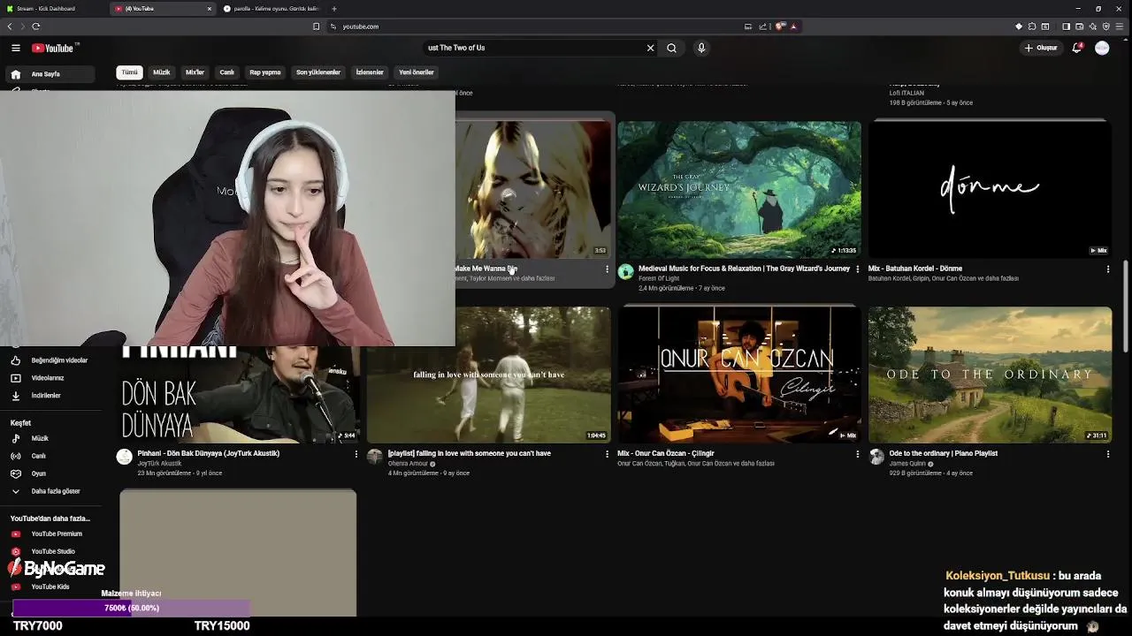Open the Brave Rewards triangle icon
The width and height of the screenshot is (1132, 636).
point(793,26)
